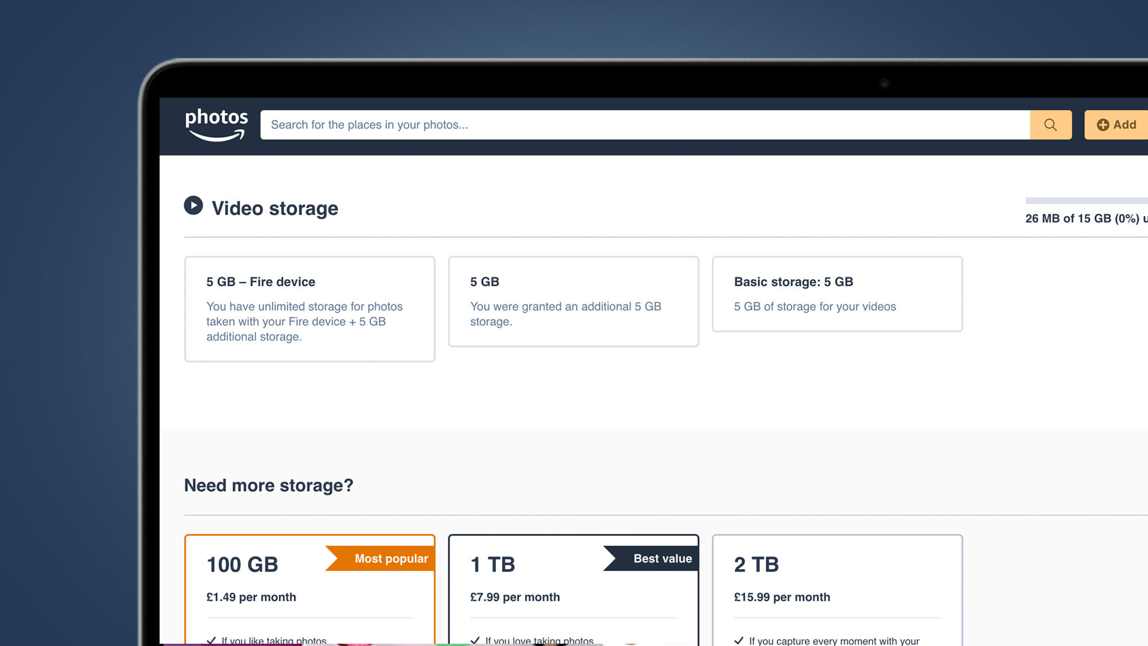Click the "26 MB of 15 GB (0%)" text

1083,219
